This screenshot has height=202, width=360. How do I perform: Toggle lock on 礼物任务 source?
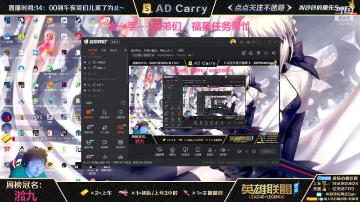[x=89, y=62]
